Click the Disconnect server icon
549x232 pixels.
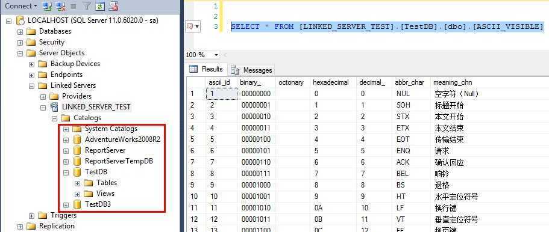tap(61, 6)
